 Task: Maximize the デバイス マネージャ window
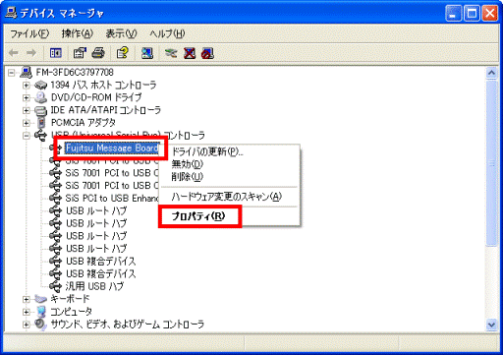tap(472, 14)
